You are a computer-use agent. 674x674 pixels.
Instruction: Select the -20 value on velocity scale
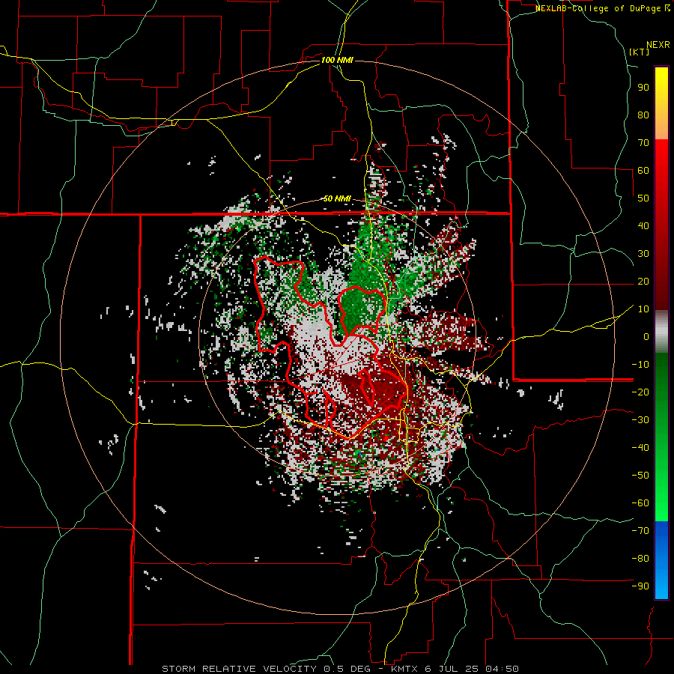(x=640, y=392)
